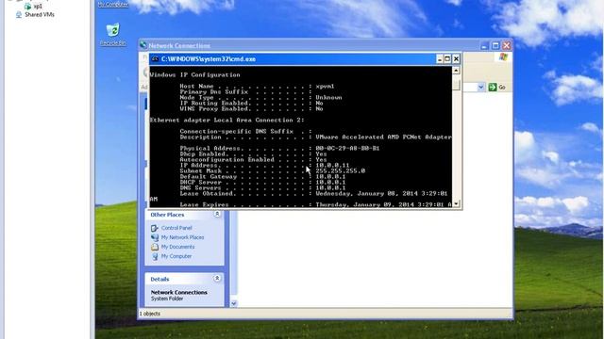Click the Windows flag logo in toolbar
This screenshot has width=604, height=339.
(x=503, y=56)
